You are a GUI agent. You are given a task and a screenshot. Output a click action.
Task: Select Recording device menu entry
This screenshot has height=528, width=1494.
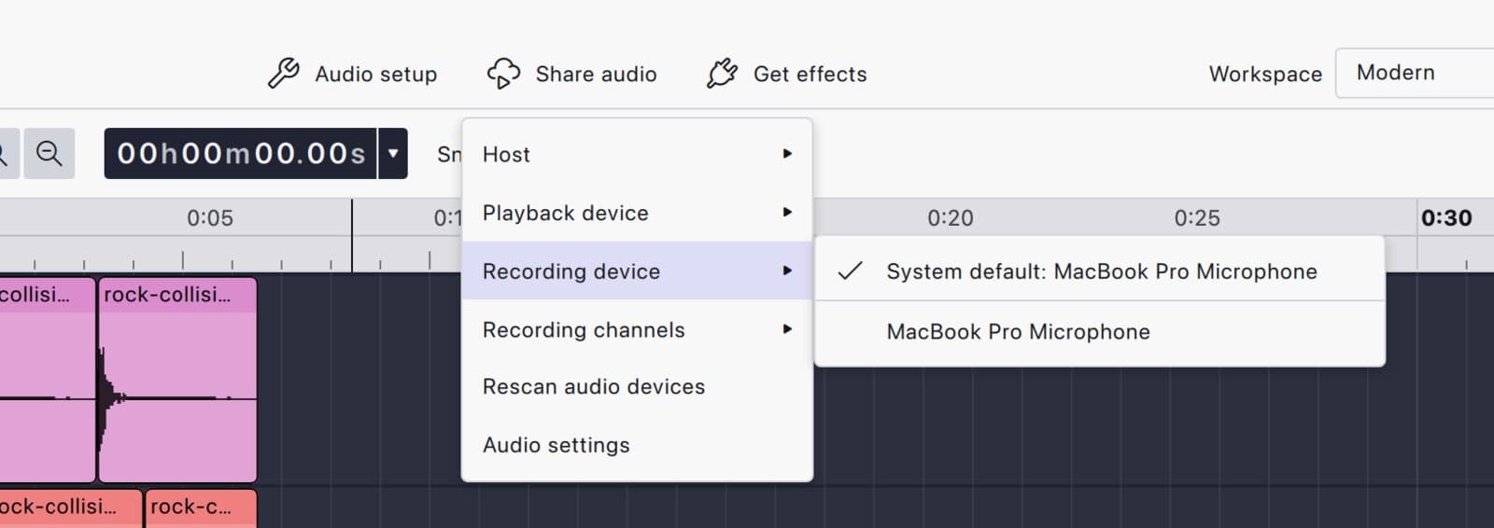pyautogui.click(x=637, y=271)
